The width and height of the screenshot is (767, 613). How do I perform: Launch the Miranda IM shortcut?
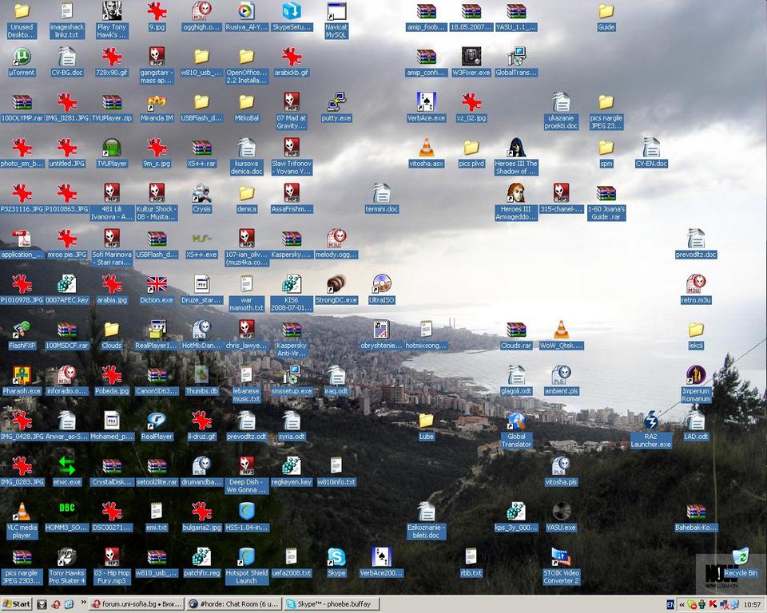[x=157, y=102]
